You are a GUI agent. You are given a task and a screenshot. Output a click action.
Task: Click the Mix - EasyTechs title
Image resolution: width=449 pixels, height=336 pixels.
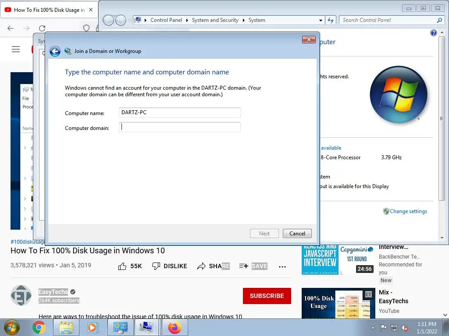tap(393, 297)
